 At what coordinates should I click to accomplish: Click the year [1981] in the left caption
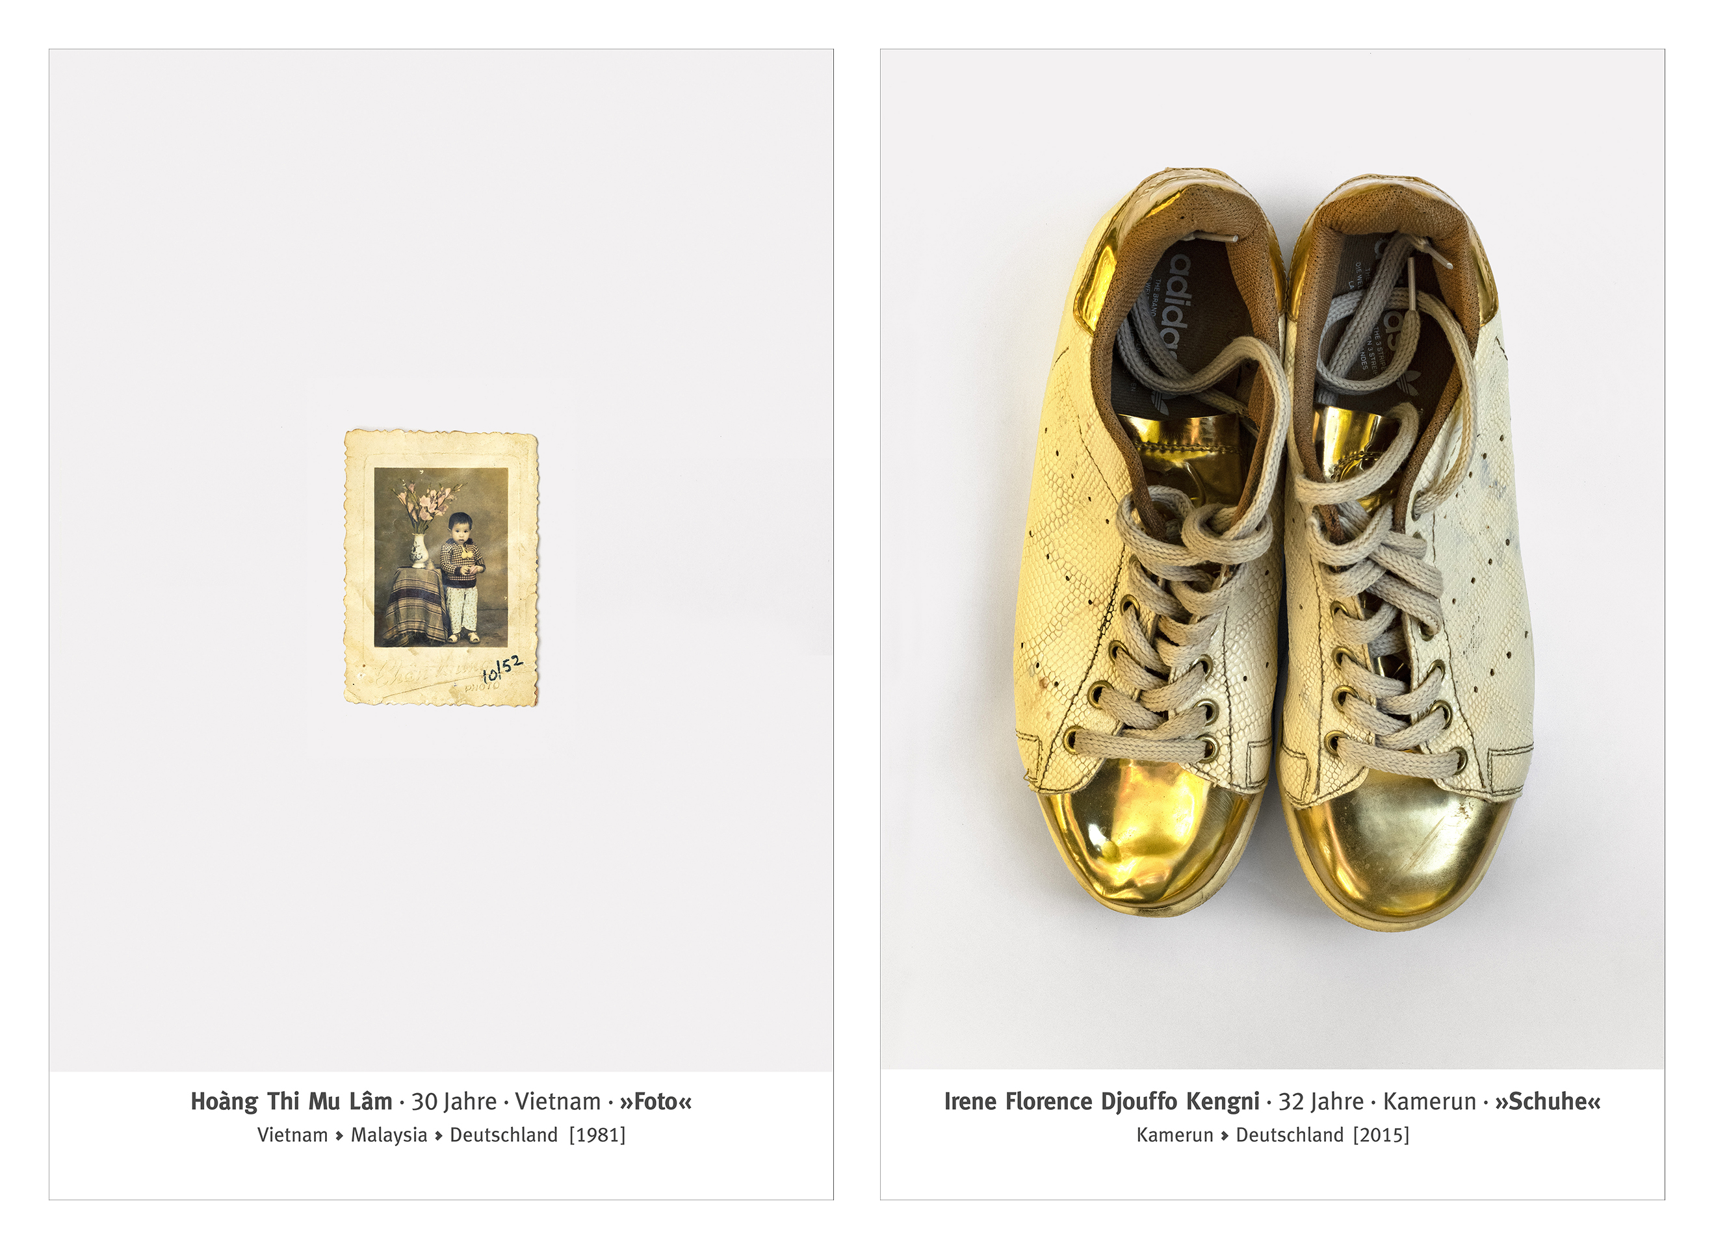tap(597, 1135)
